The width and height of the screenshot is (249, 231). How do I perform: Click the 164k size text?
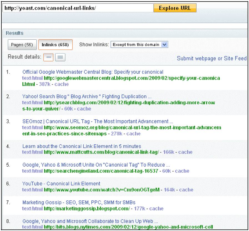(x=169, y=190)
